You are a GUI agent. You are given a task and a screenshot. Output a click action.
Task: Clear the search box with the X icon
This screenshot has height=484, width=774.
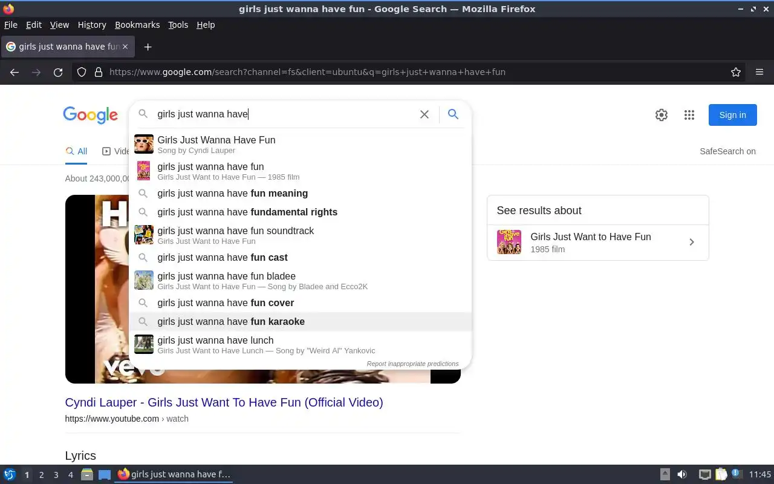[x=424, y=114]
